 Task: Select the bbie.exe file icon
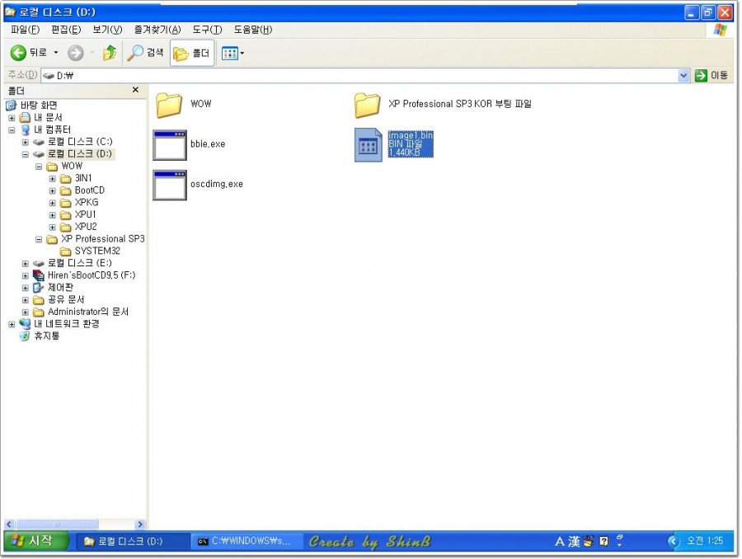(169, 145)
